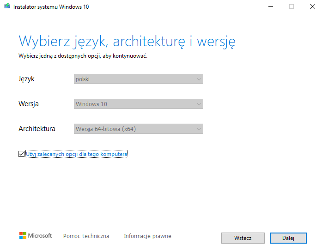Click the Microsoft logo at the bottom left
Image resolution: width=322 pixels, height=245 pixels.
36,236
